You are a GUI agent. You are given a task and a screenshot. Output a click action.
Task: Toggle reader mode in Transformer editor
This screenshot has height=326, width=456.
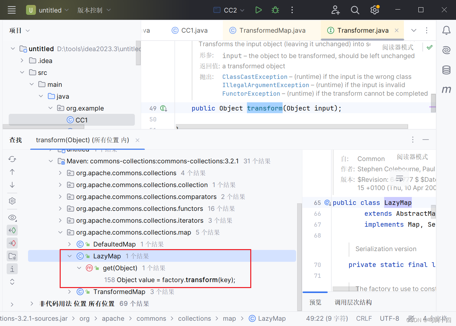click(x=398, y=47)
